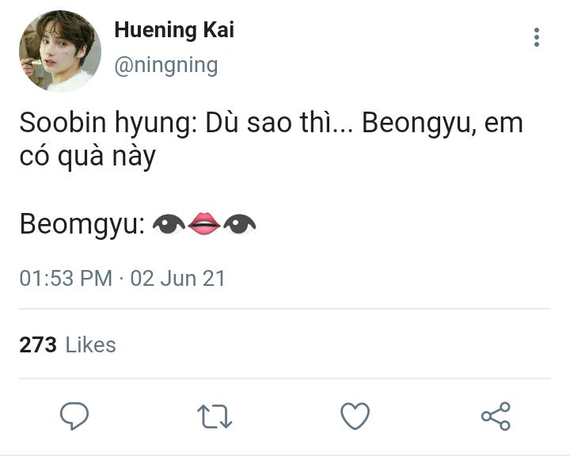Click the 273 like count number

click(38, 344)
